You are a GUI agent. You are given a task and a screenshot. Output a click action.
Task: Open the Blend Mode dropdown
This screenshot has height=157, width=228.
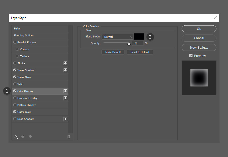[x=117, y=37]
